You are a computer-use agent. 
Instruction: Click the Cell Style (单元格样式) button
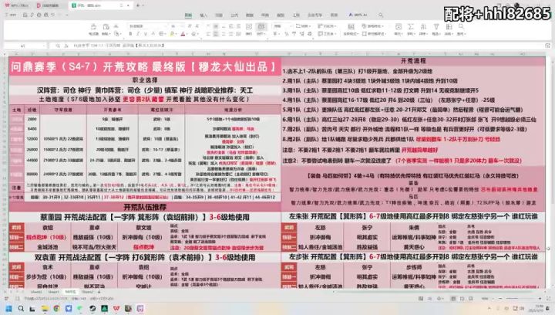[x=375, y=34]
